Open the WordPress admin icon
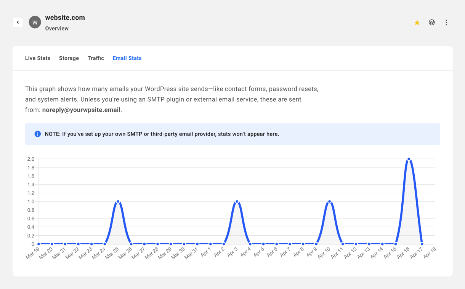 [432, 22]
